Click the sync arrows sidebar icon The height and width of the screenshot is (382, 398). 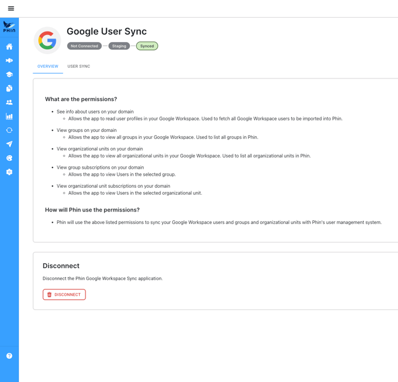coord(10,130)
